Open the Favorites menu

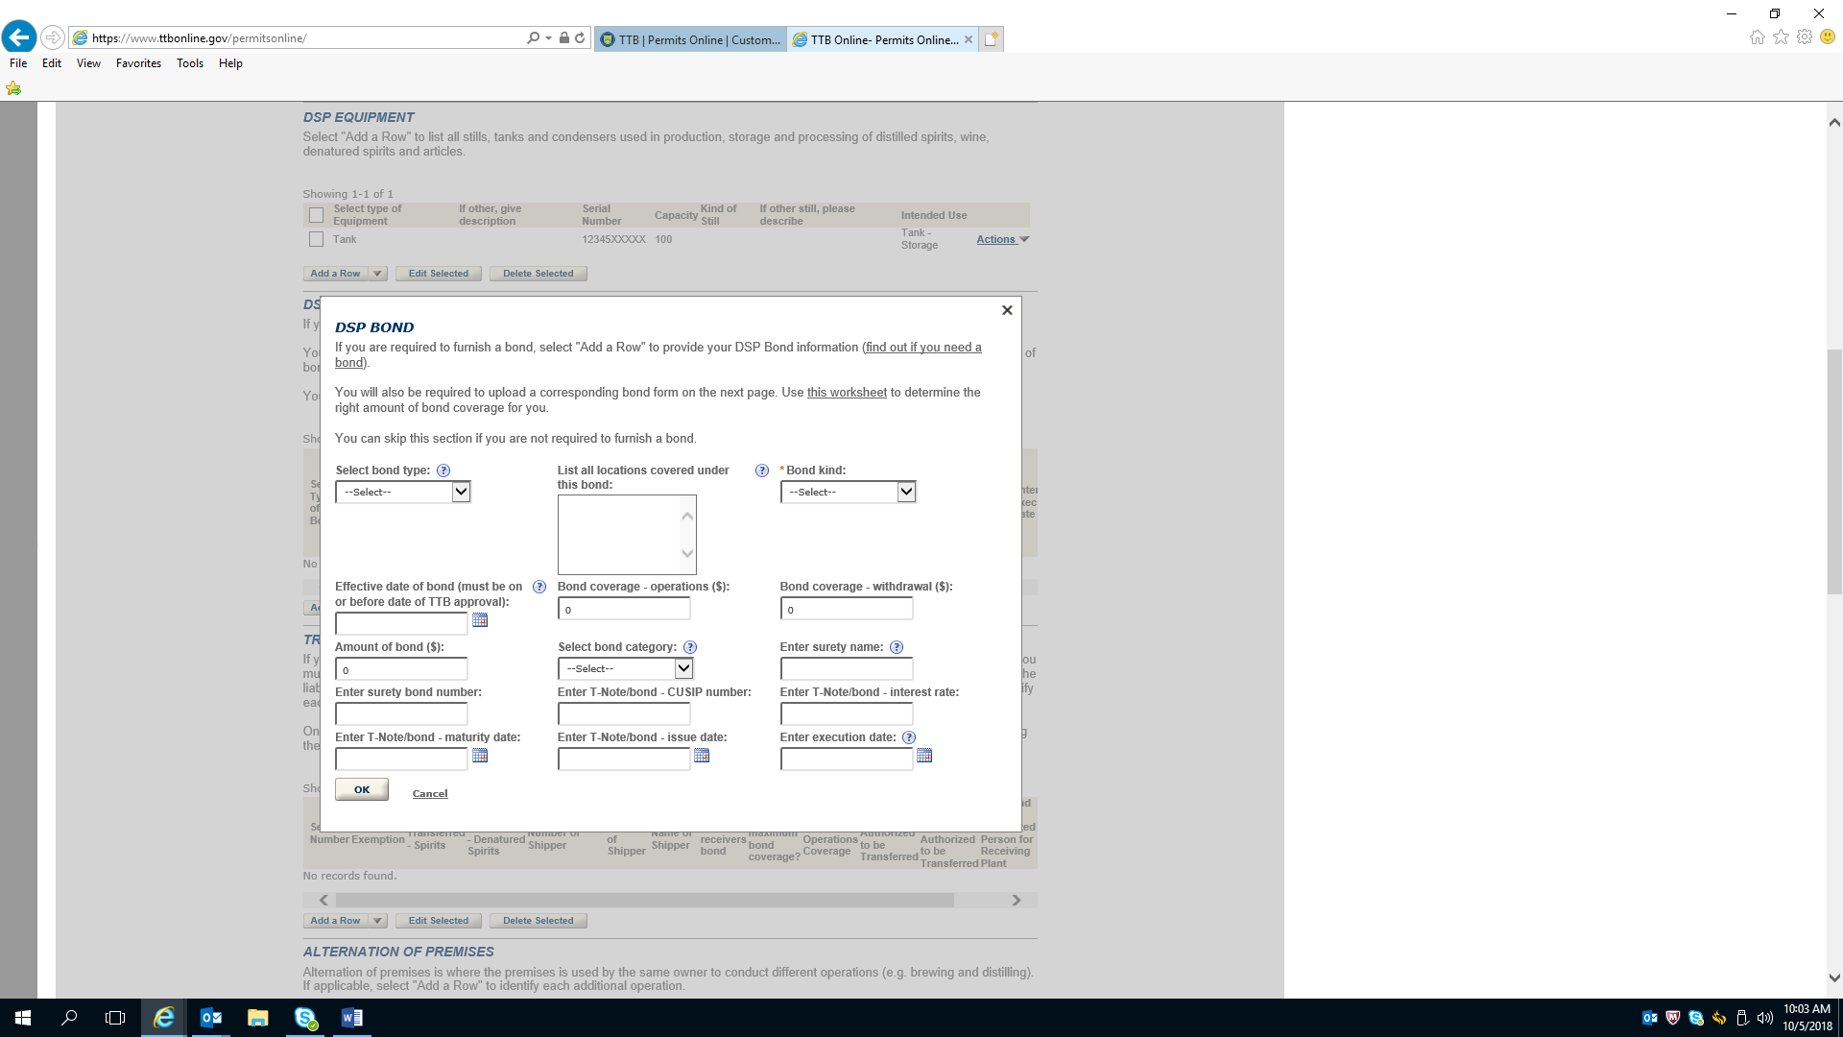(x=138, y=63)
